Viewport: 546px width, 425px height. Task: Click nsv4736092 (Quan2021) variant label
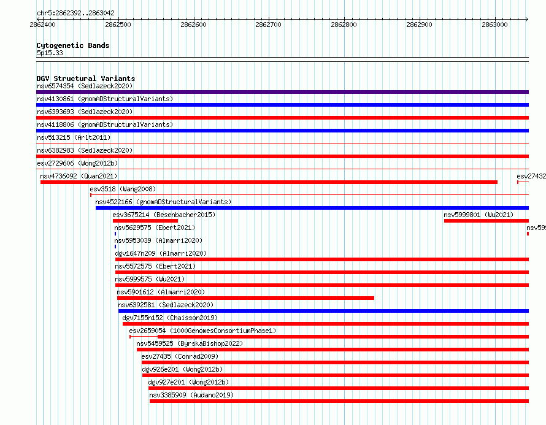[79, 176]
